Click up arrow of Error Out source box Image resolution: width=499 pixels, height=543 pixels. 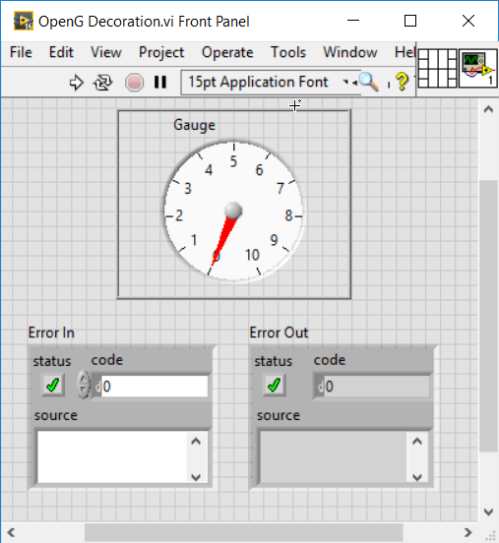point(417,441)
